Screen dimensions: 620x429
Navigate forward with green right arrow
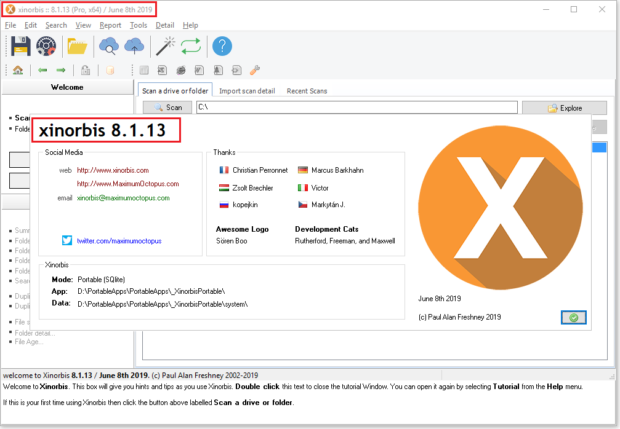(61, 70)
